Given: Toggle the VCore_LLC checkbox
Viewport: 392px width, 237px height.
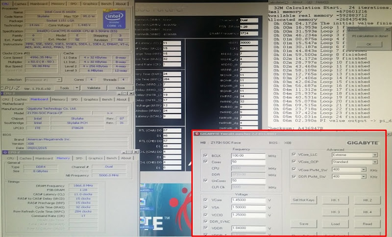Looking at the screenshot, I should tap(294, 154).
